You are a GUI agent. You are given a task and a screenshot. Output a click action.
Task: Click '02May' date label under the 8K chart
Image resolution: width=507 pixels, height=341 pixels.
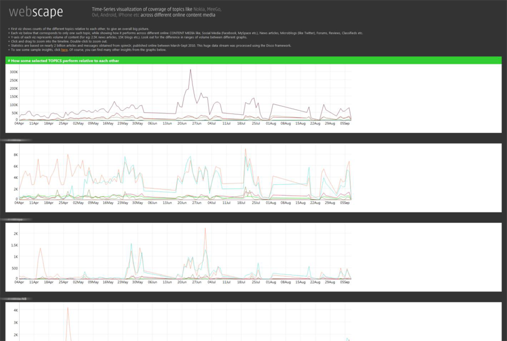coord(78,203)
